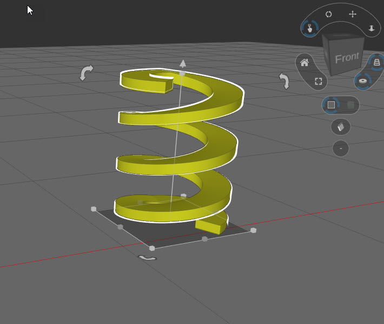Click the left curved rotate arrow
Image resolution: width=384 pixels, height=324 pixels.
point(86,73)
